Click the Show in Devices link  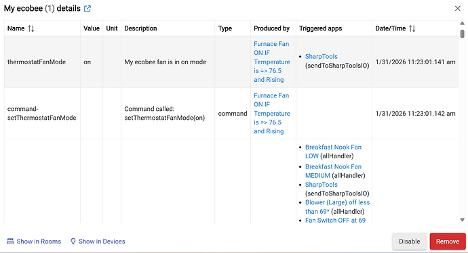tap(98, 241)
